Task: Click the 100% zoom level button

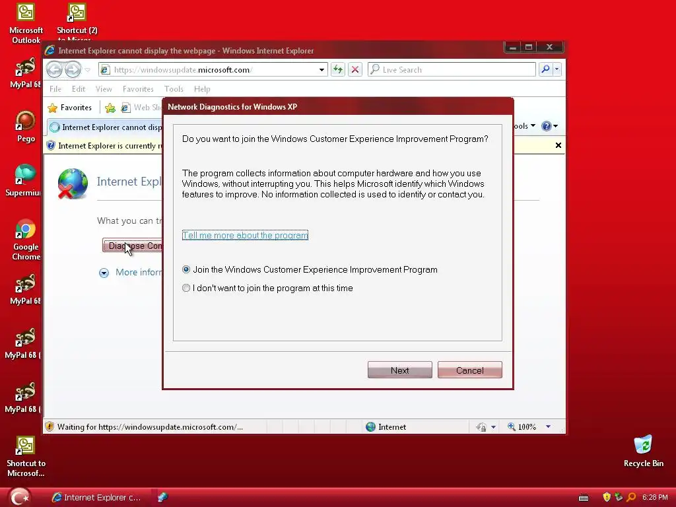Action: point(522,427)
